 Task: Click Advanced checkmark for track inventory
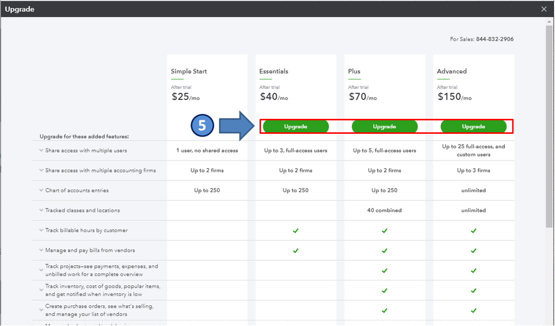point(473,290)
